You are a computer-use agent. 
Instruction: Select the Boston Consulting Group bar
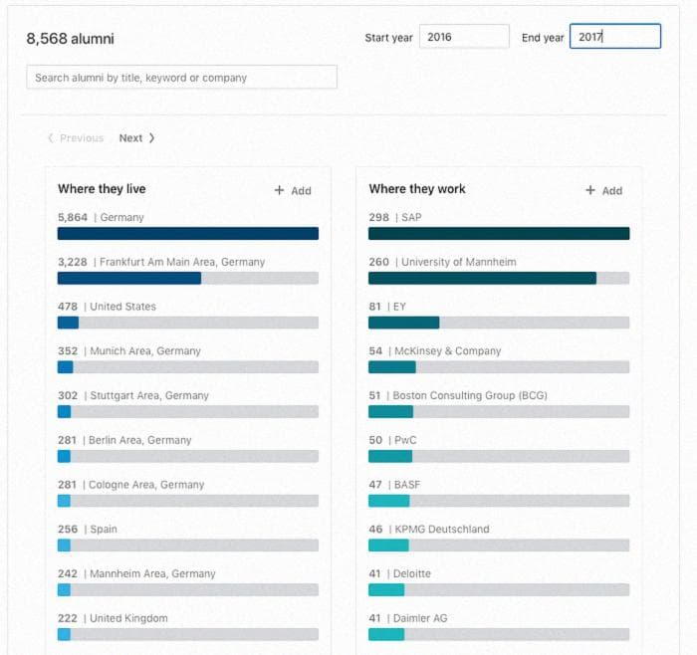tap(499, 411)
